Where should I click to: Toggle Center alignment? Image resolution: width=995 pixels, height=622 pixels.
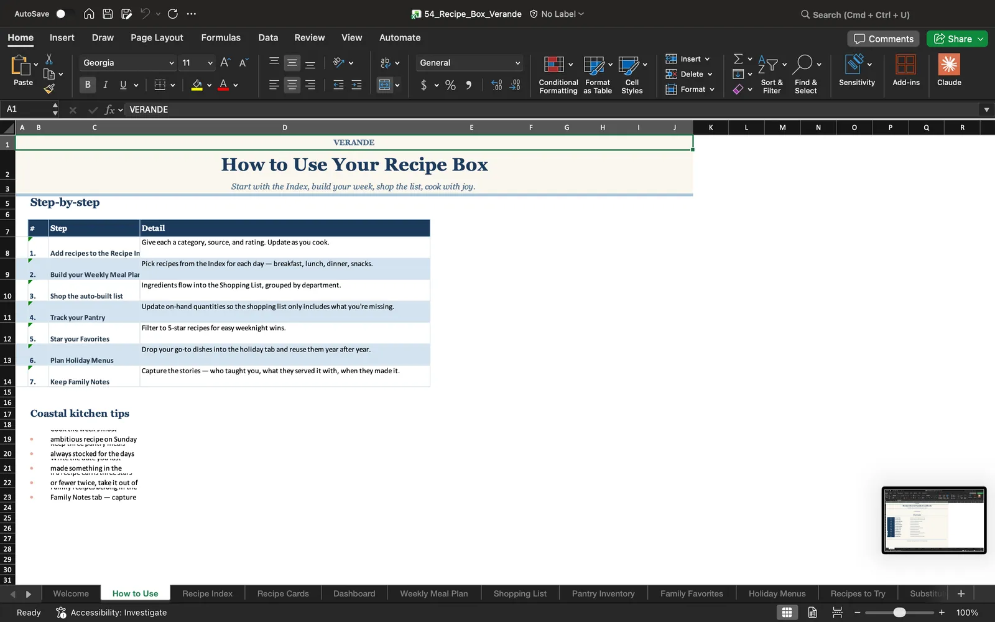coord(292,85)
